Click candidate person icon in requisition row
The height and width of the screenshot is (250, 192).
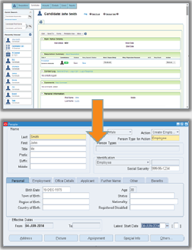[62, 62]
